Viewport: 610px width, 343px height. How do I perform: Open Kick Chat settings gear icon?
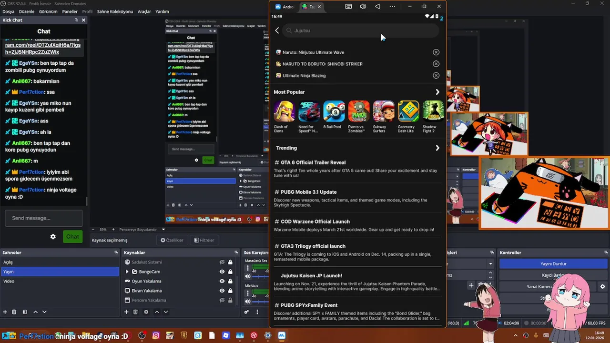pyautogui.click(x=53, y=237)
